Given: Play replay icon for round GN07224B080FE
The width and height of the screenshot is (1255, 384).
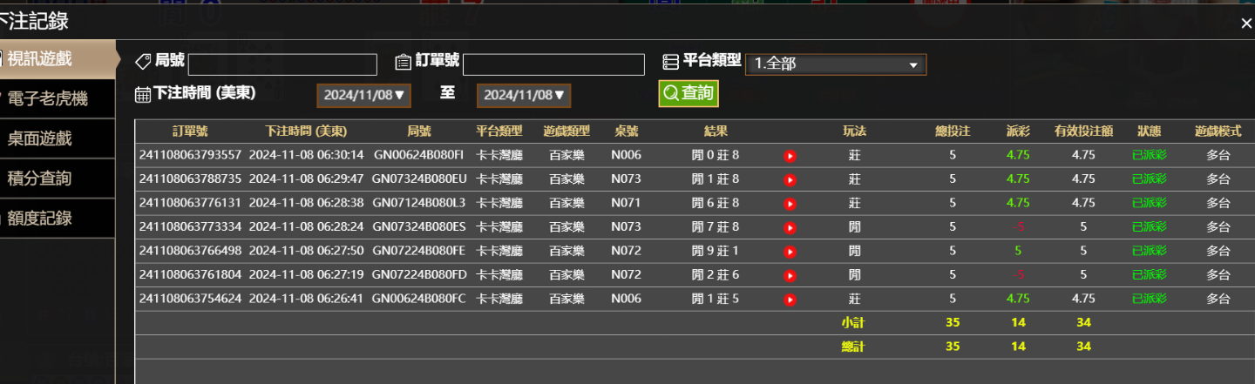Looking at the screenshot, I should [790, 252].
